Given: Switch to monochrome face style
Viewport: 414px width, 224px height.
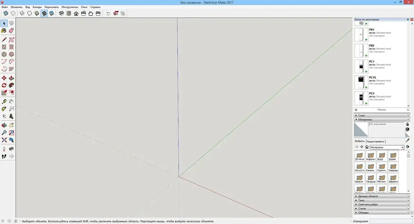Looking at the screenshot, I should coord(51,13).
